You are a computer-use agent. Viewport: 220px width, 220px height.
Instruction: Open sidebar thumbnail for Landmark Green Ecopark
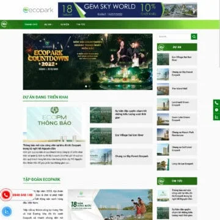163,105
